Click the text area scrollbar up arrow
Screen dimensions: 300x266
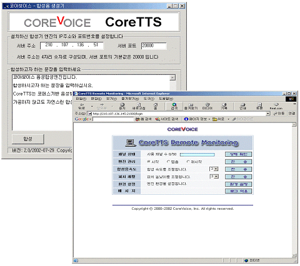(172, 78)
